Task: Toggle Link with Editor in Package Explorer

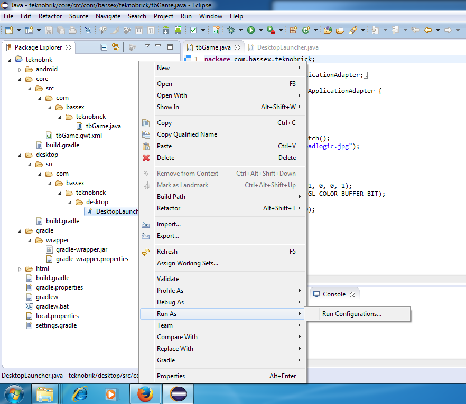Action: point(116,47)
